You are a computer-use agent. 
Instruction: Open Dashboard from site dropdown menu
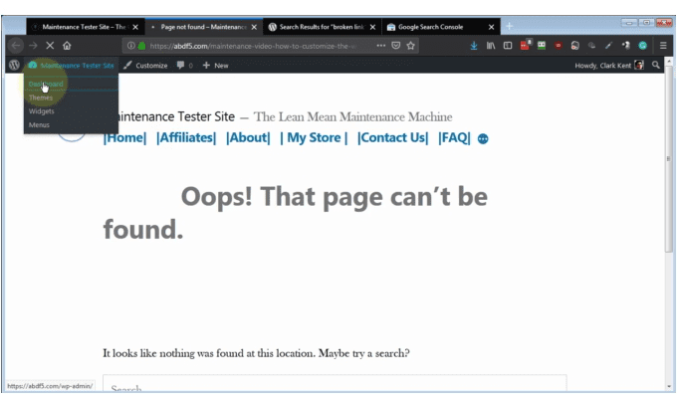46,84
